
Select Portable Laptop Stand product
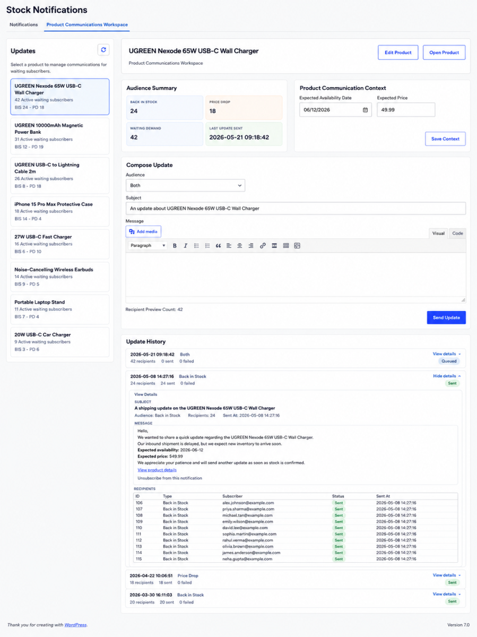[59, 309]
